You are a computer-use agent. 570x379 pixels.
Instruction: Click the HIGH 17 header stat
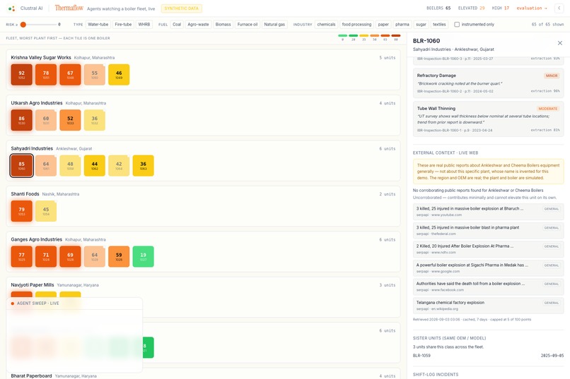point(500,8)
